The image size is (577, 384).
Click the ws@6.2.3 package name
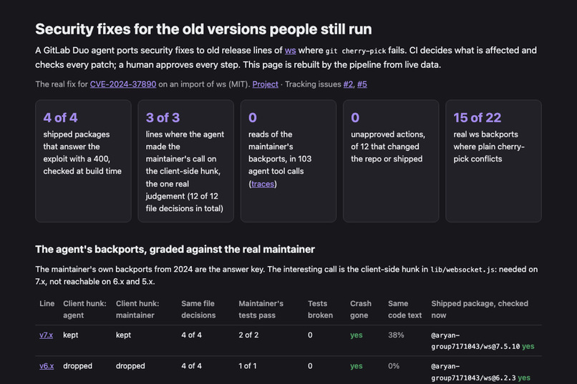tap(474, 372)
